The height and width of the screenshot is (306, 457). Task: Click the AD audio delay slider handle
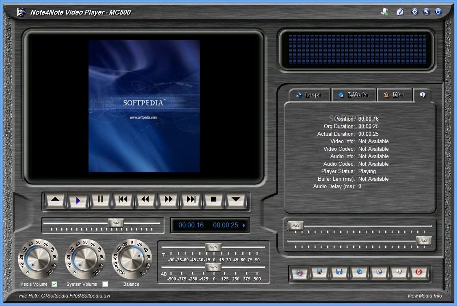coord(213,267)
